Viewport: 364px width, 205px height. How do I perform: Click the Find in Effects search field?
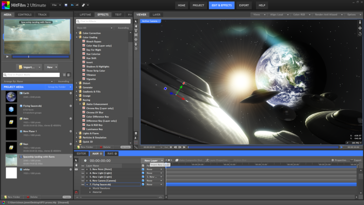pos(103,21)
